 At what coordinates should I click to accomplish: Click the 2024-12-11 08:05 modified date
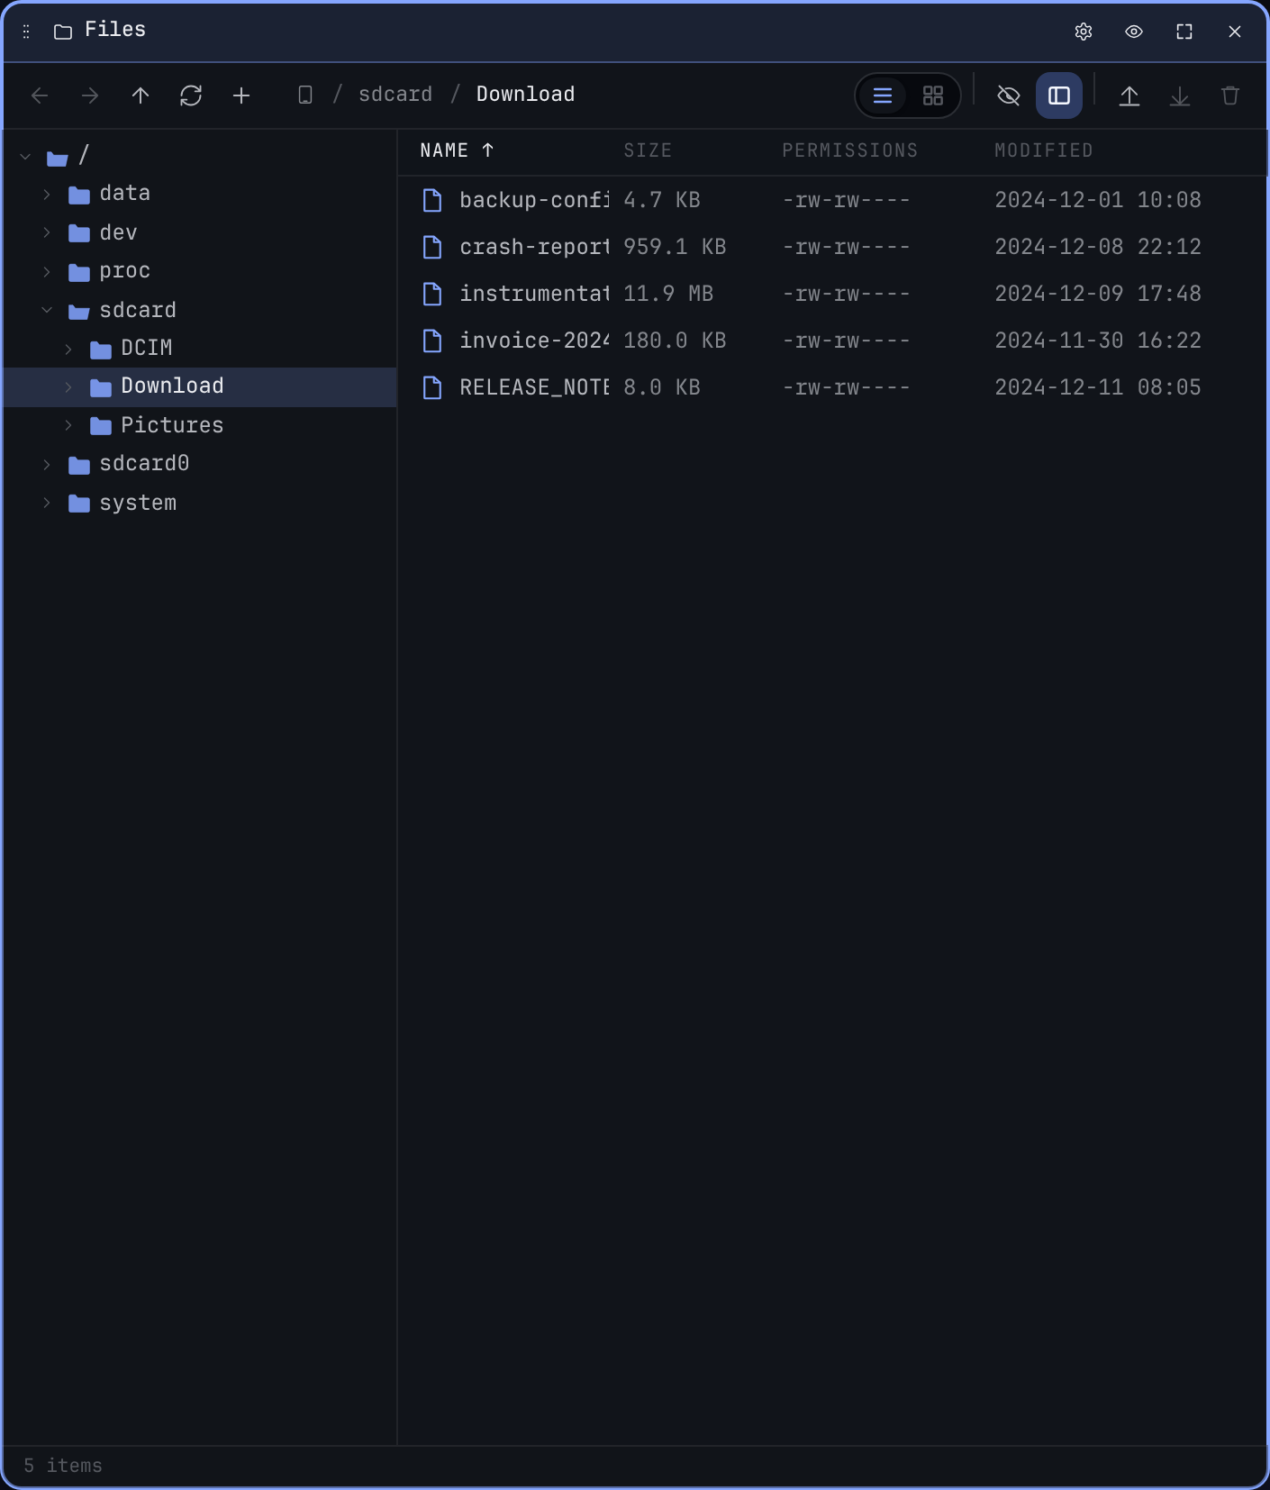[x=1098, y=387]
